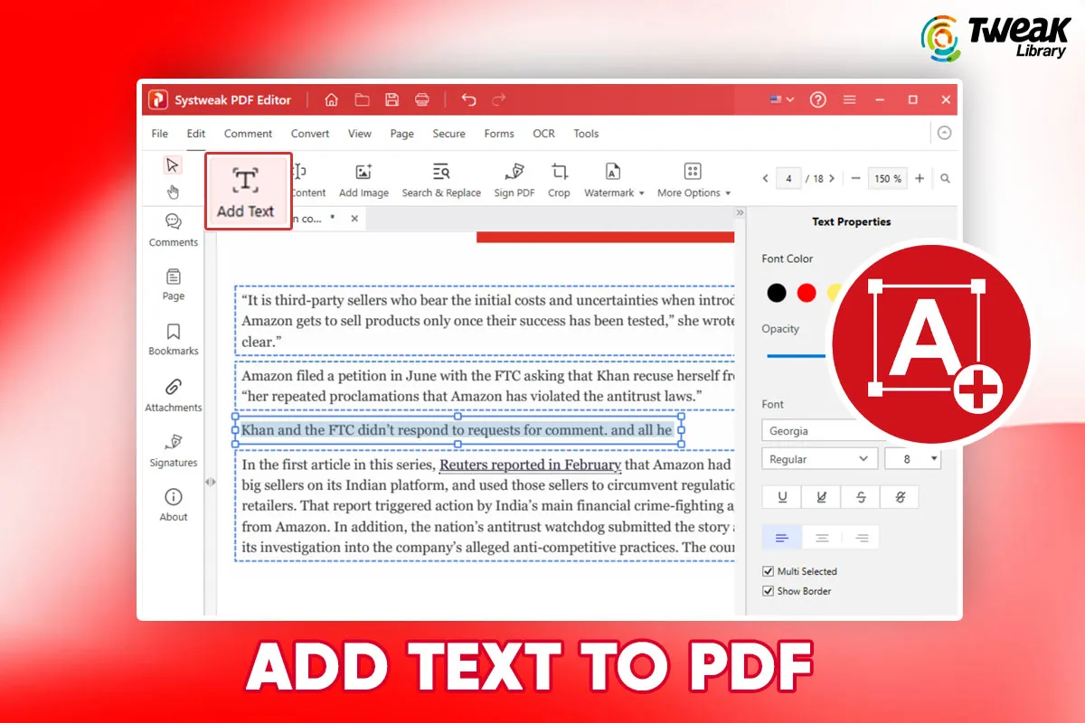Select the Sign PDF tool
This screenshot has height=723, width=1085.
click(x=514, y=178)
